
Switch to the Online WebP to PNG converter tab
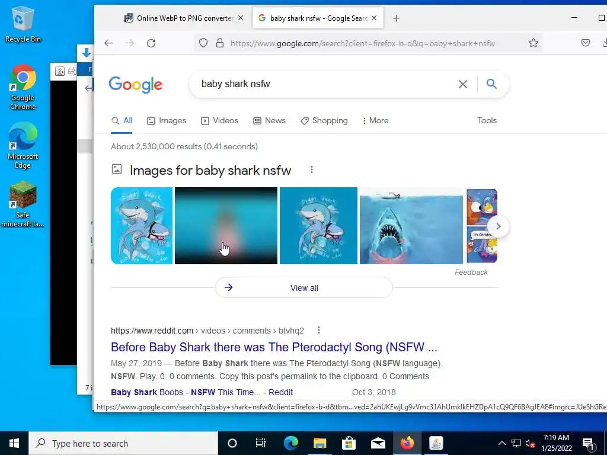point(184,18)
